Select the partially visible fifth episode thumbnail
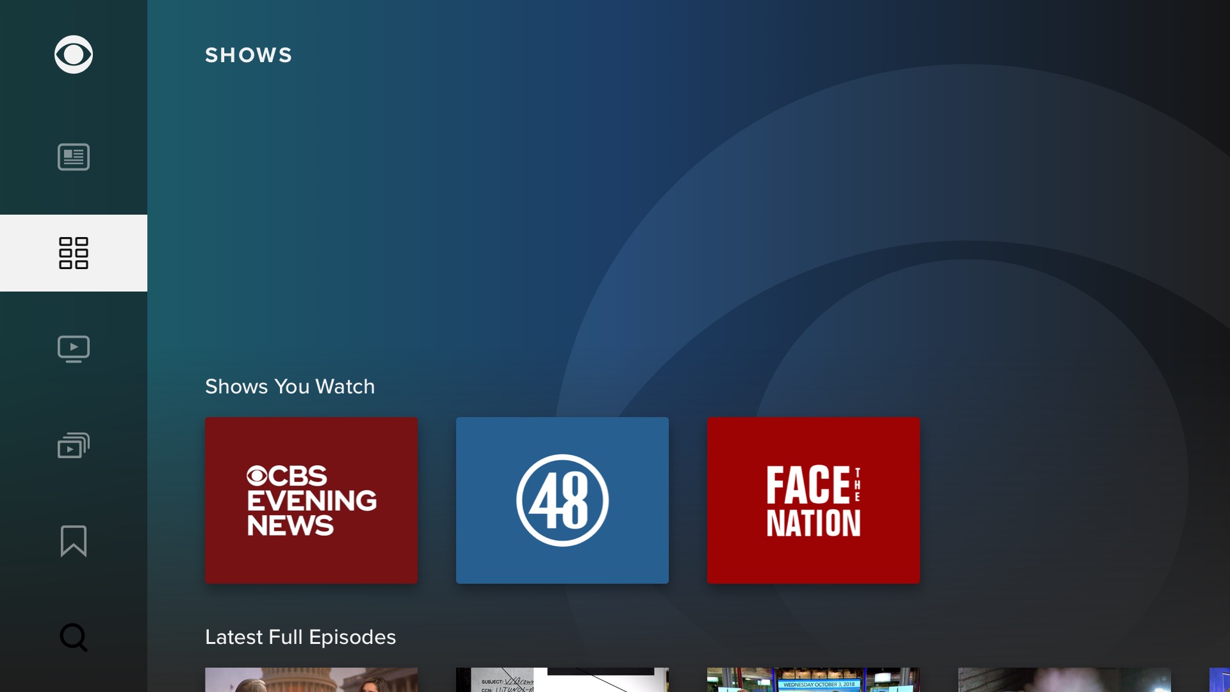This screenshot has height=692, width=1230. (x=1219, y=680)
